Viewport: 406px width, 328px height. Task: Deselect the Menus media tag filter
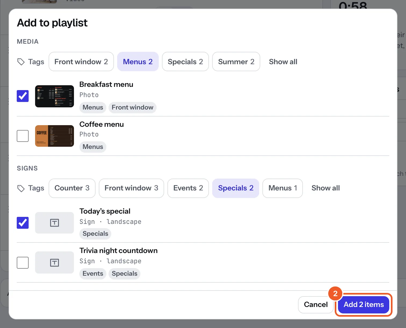tap(138, 61)
